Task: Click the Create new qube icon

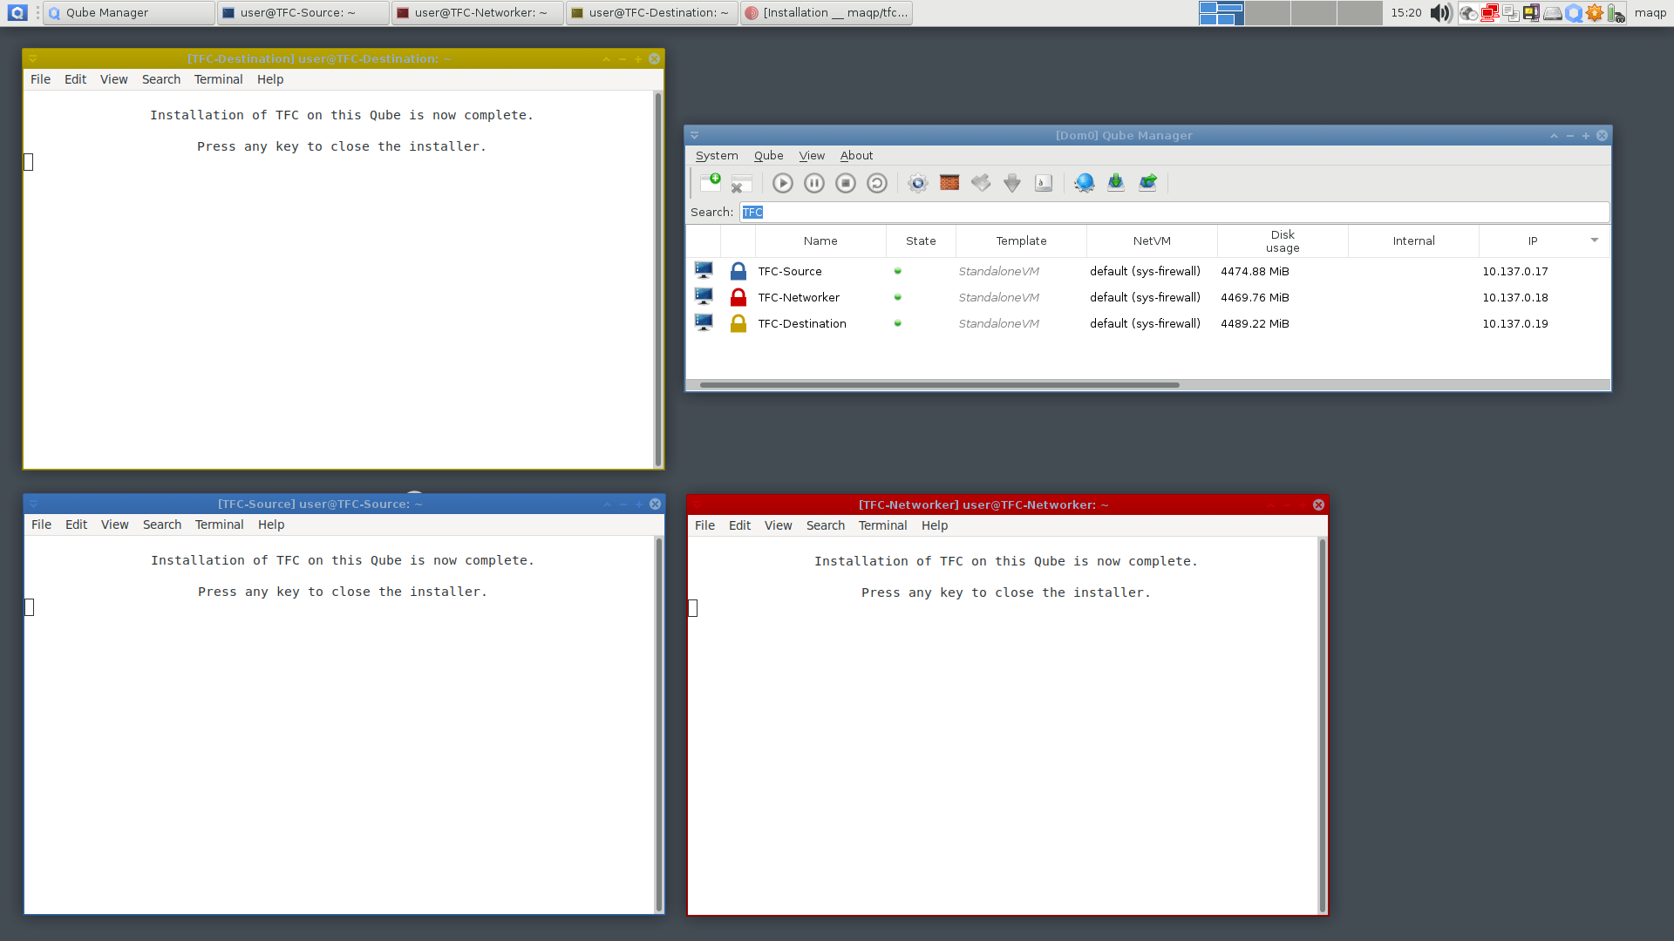Action: click(711, 182)
